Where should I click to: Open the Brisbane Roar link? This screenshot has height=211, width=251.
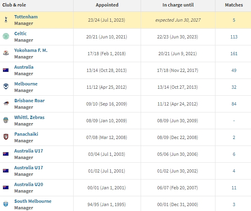pyautogui.click(x=29, y=101)
